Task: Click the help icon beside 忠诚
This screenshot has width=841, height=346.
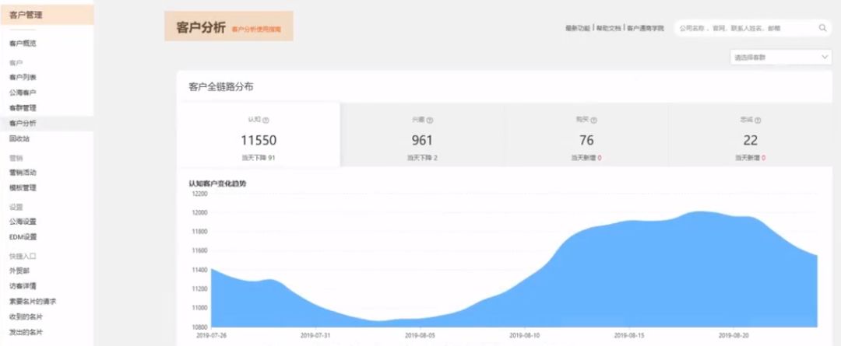Action: (758, 121)
